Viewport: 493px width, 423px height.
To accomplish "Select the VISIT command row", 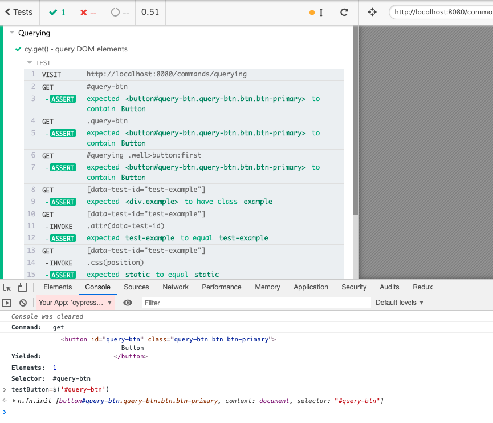I will coord(184,74).
